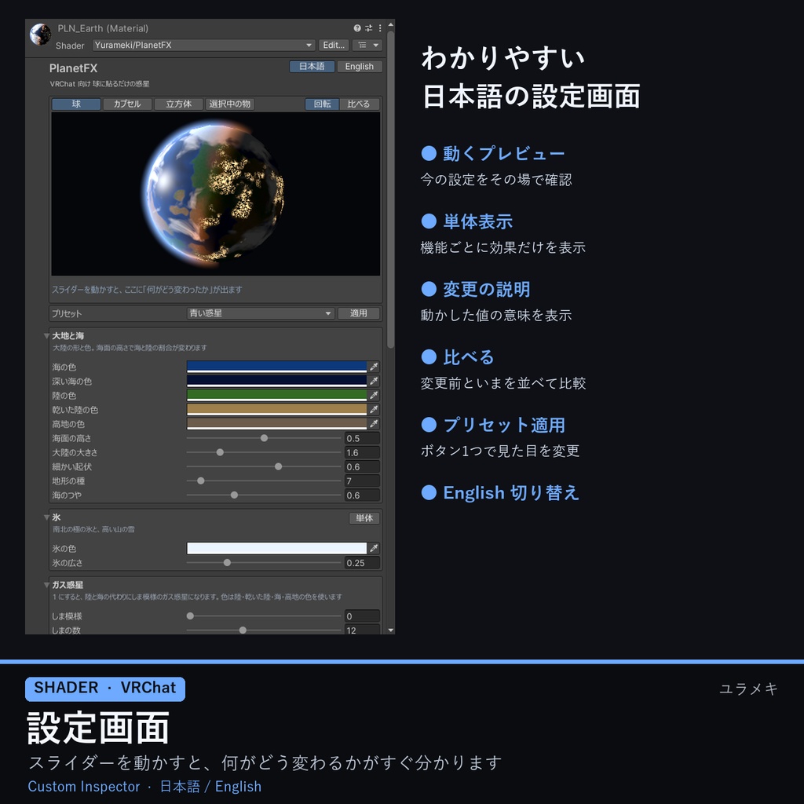Image resolution: width=804 pixels, height=804 pixels.
Task: Open 深い海の色 color swatch
Action: (277, 381)
